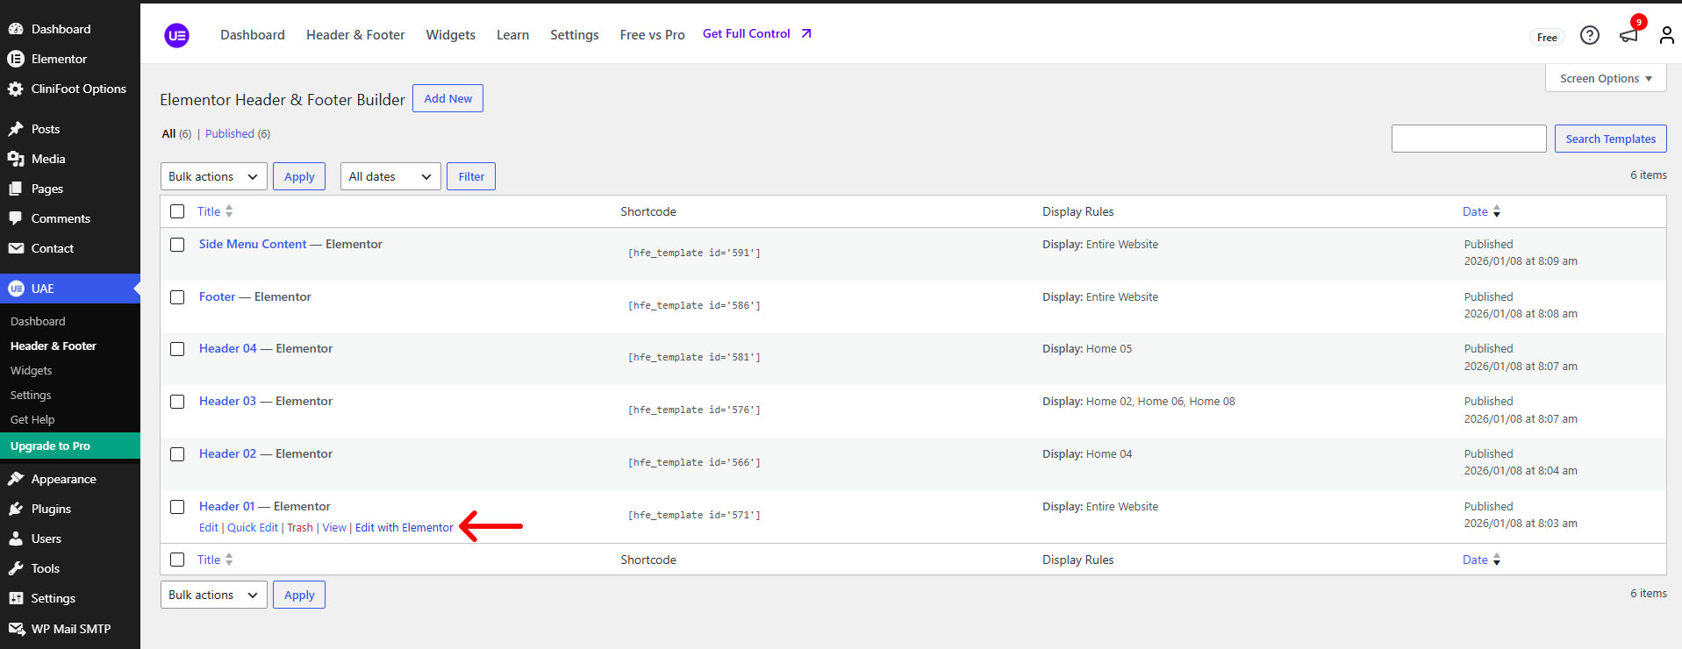
Task: Open the All dates filter dropdown
Action: (x=390, y=176)
